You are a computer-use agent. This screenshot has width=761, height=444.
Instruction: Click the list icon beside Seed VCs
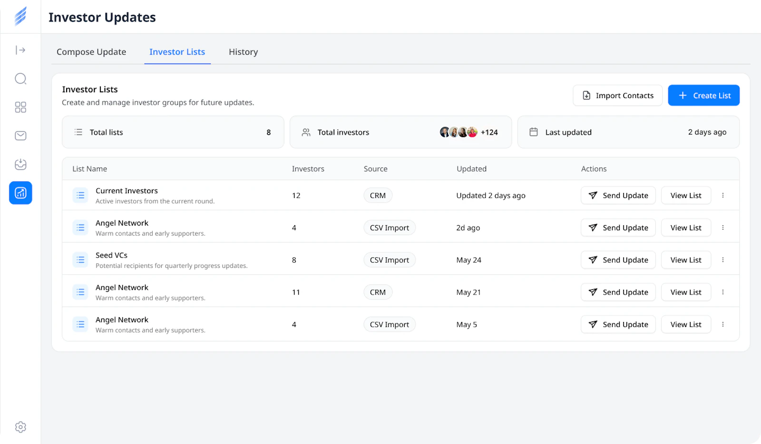[80, 260]
